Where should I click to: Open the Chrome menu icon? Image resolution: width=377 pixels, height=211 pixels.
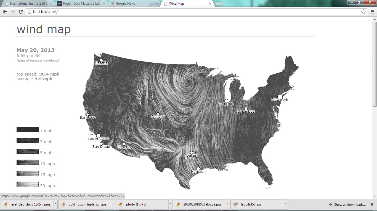(x=372, y=12)
